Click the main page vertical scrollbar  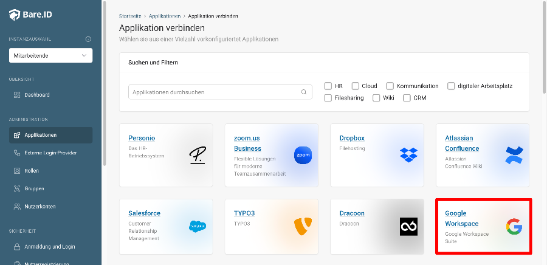(545, 47)
